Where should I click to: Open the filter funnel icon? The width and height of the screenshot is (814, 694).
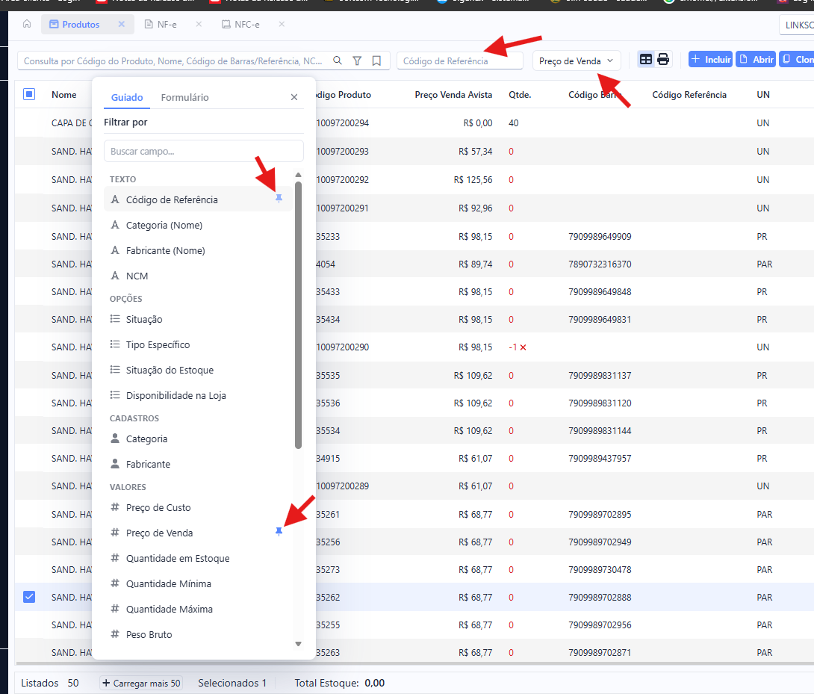[x=357, y=61]
